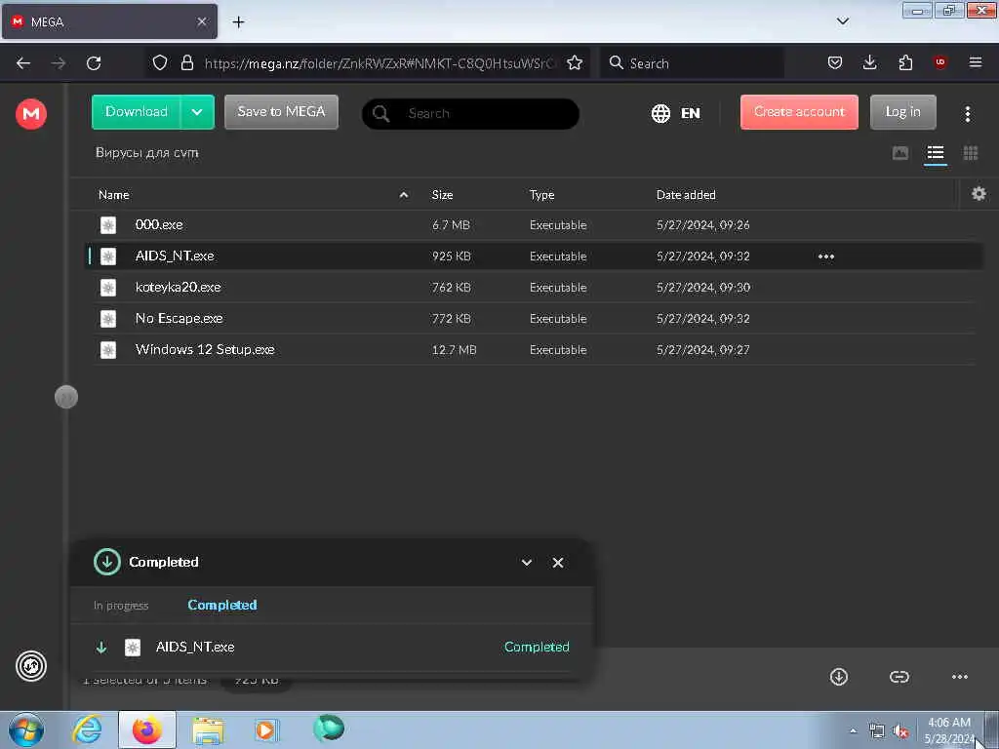Switch to grid thumbnail view

[971, 153]
